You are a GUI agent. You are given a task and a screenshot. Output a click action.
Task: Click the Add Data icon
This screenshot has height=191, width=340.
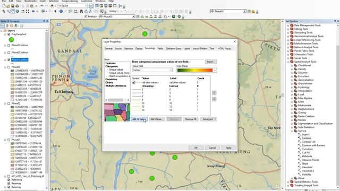(x=52, y=6)
